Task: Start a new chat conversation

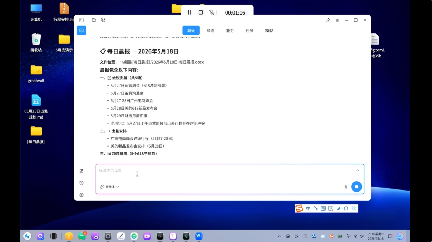Action: coord(94,20)
